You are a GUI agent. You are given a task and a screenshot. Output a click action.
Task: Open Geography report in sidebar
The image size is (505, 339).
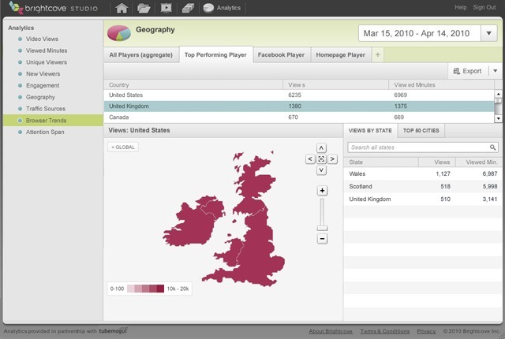[40, 97]
